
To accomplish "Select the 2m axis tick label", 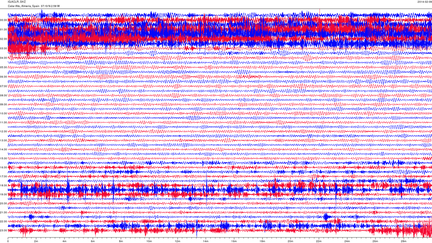I will coord(36,241).
